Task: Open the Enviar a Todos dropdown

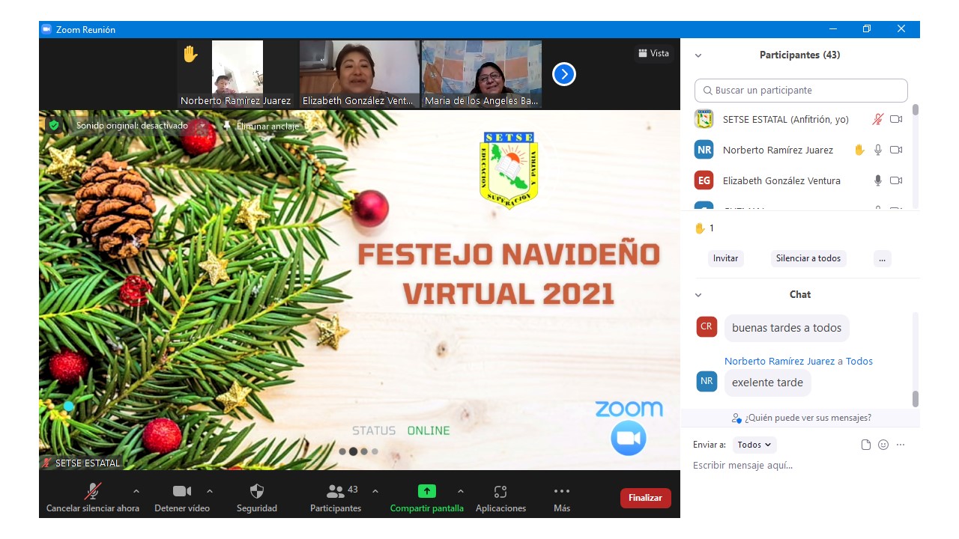Action: coord(754,445)
